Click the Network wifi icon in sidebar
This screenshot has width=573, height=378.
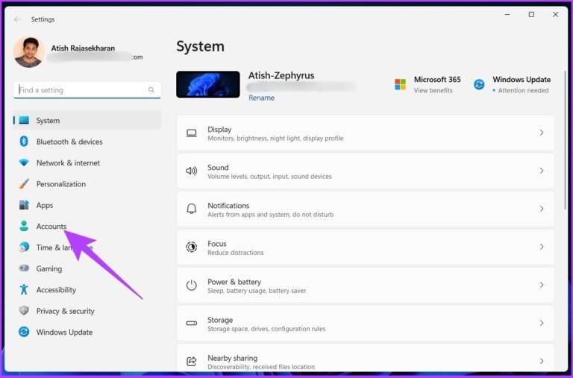24,163
